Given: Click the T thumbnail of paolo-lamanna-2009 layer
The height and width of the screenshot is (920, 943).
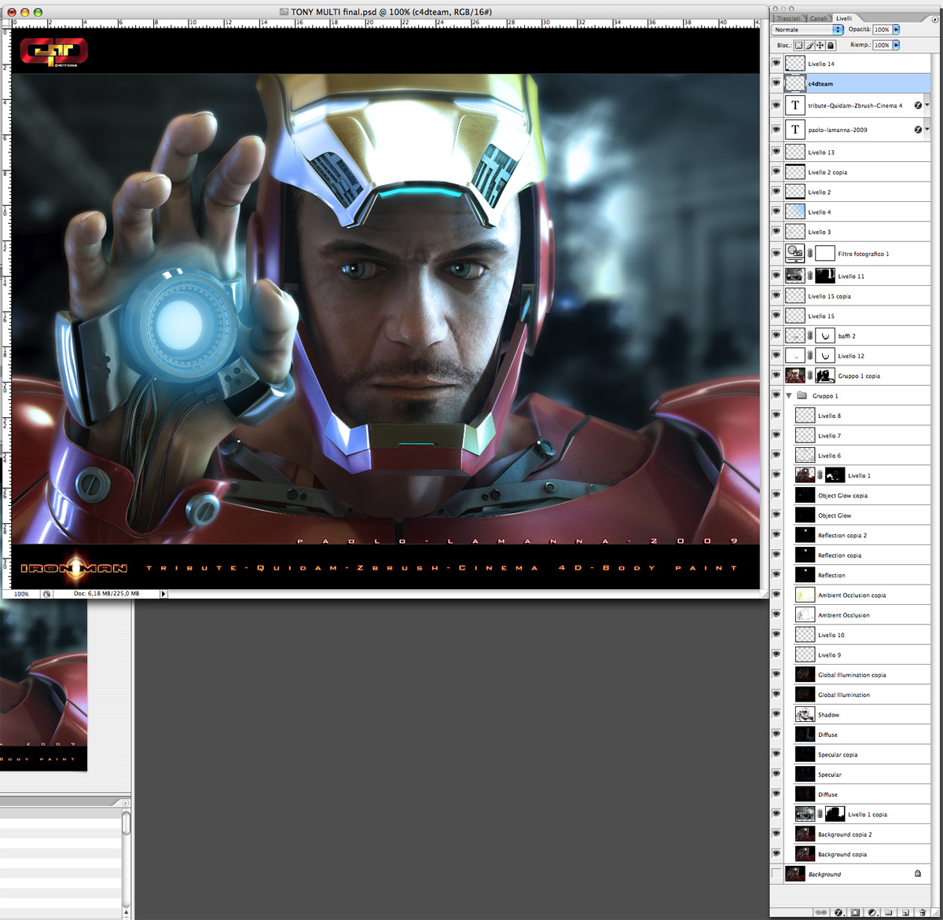Looking at the screenshot, I should tap(794, 130).
